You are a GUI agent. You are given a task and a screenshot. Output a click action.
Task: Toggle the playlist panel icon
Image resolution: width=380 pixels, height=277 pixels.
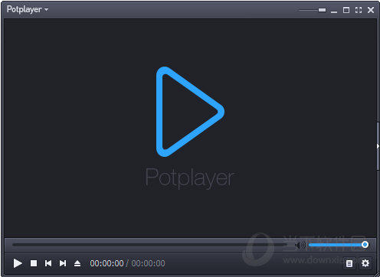click(x=349, y=263)
